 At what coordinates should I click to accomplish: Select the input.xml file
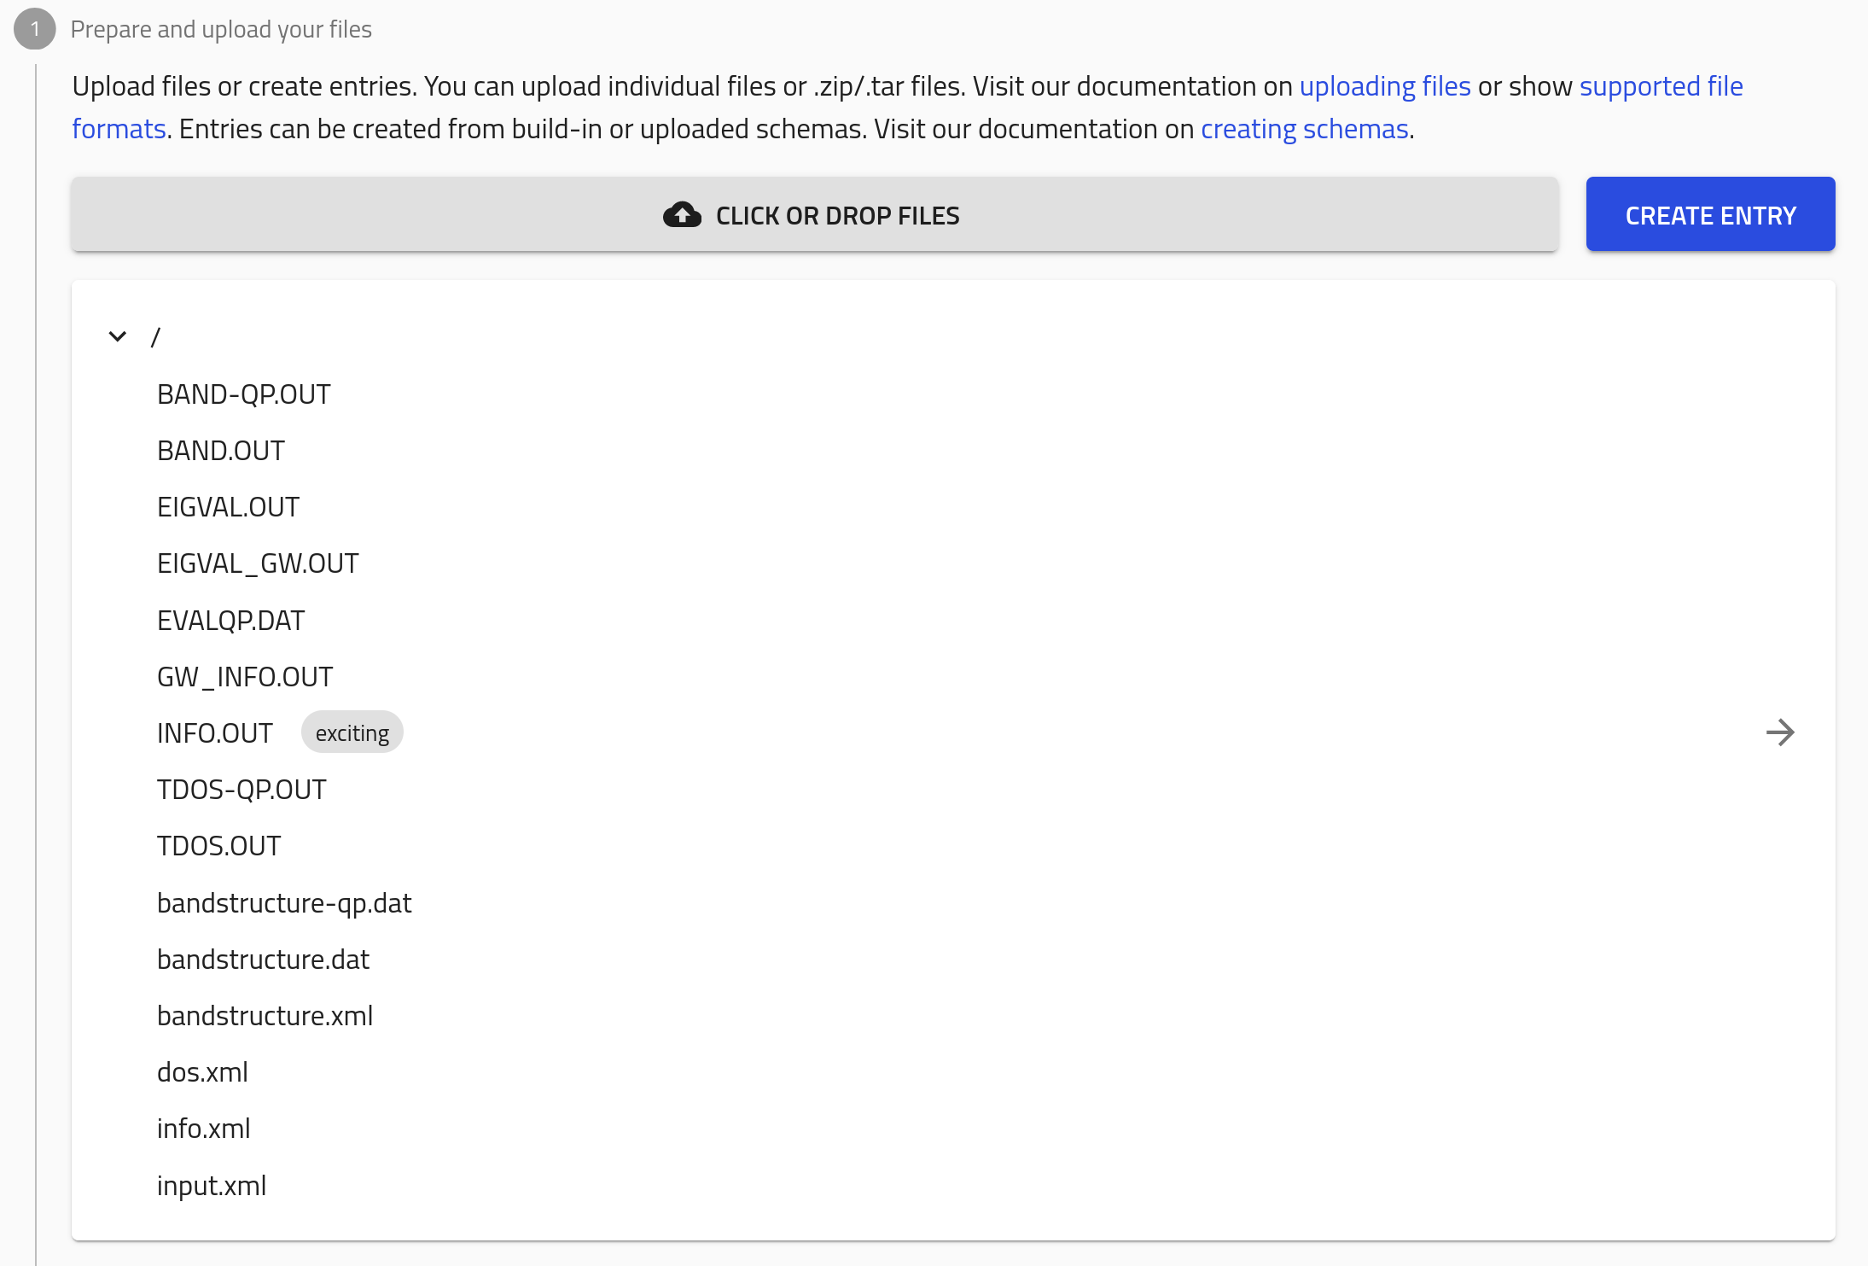pos(212,1186)
